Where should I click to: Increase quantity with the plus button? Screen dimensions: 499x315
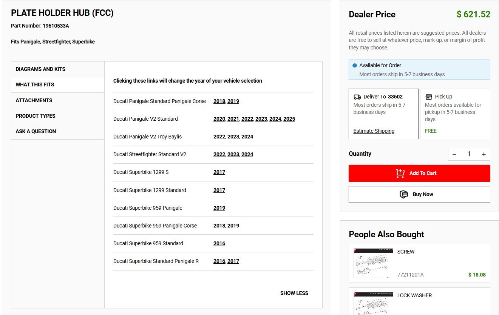point(484,154)
